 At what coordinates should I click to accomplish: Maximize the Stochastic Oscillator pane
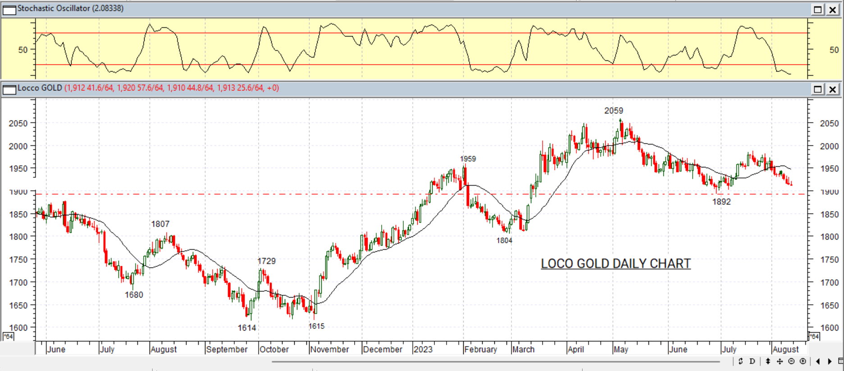click(x=818, y=9)
